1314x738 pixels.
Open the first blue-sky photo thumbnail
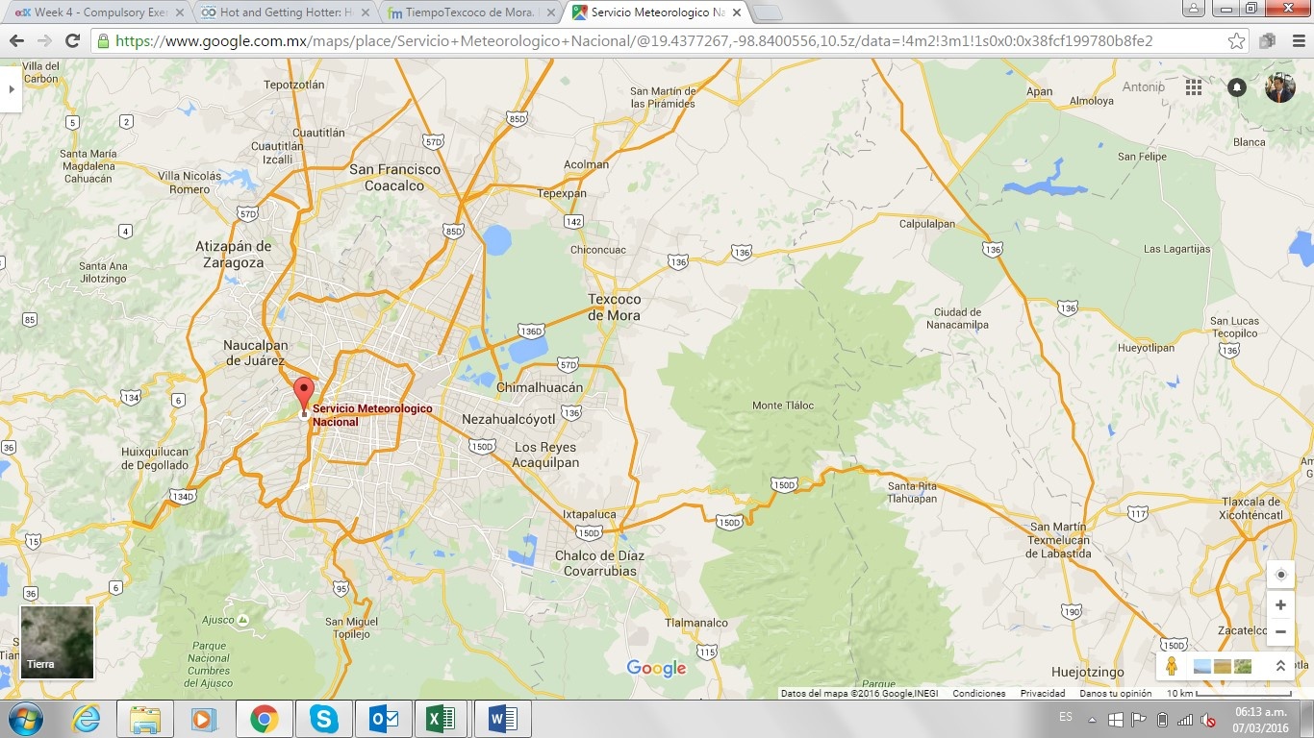(x=1202, y=666)
